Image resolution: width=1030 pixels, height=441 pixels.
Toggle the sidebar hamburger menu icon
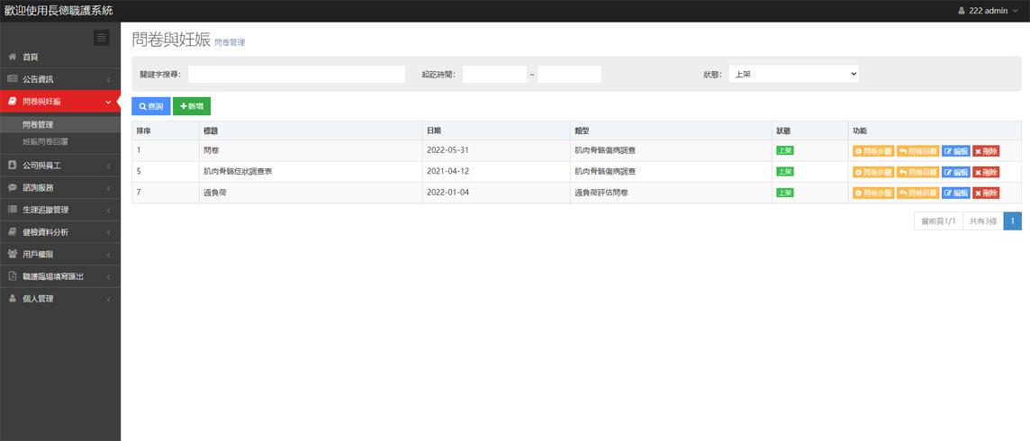(x=101, y=38)
